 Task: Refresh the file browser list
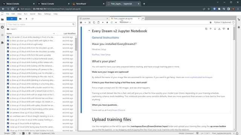[x=32, y=19]
